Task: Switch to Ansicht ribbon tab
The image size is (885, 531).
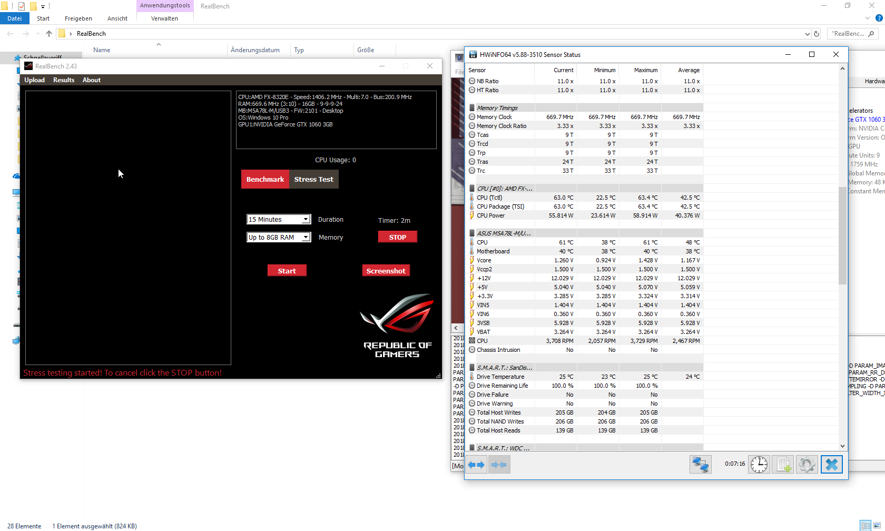Action: tap(117, 18)
